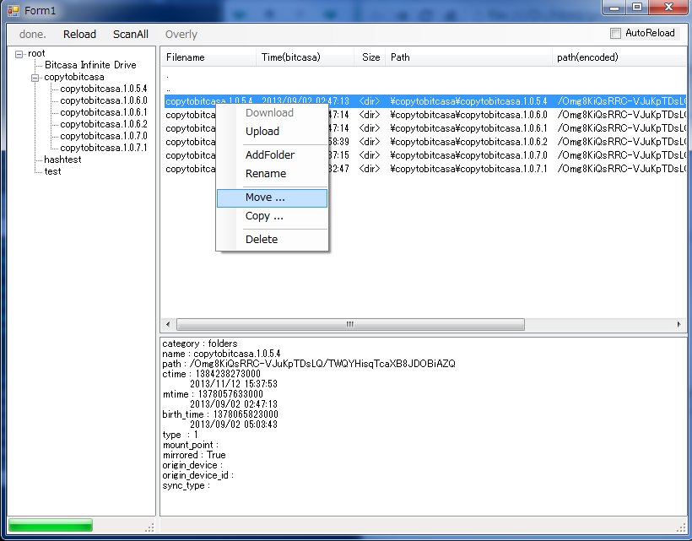Open the hashtest folder in tree
Screen dimensions: 692x541
[62, 160]
